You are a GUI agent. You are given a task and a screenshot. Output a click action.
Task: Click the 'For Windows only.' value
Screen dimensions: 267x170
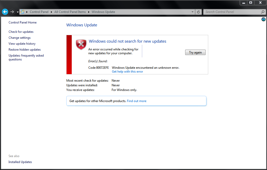coord(124,90)
